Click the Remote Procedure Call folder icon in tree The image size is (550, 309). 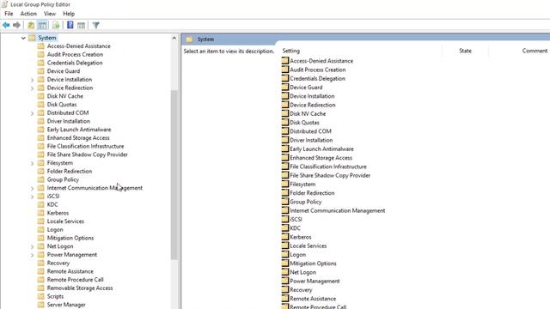[41, 280]
